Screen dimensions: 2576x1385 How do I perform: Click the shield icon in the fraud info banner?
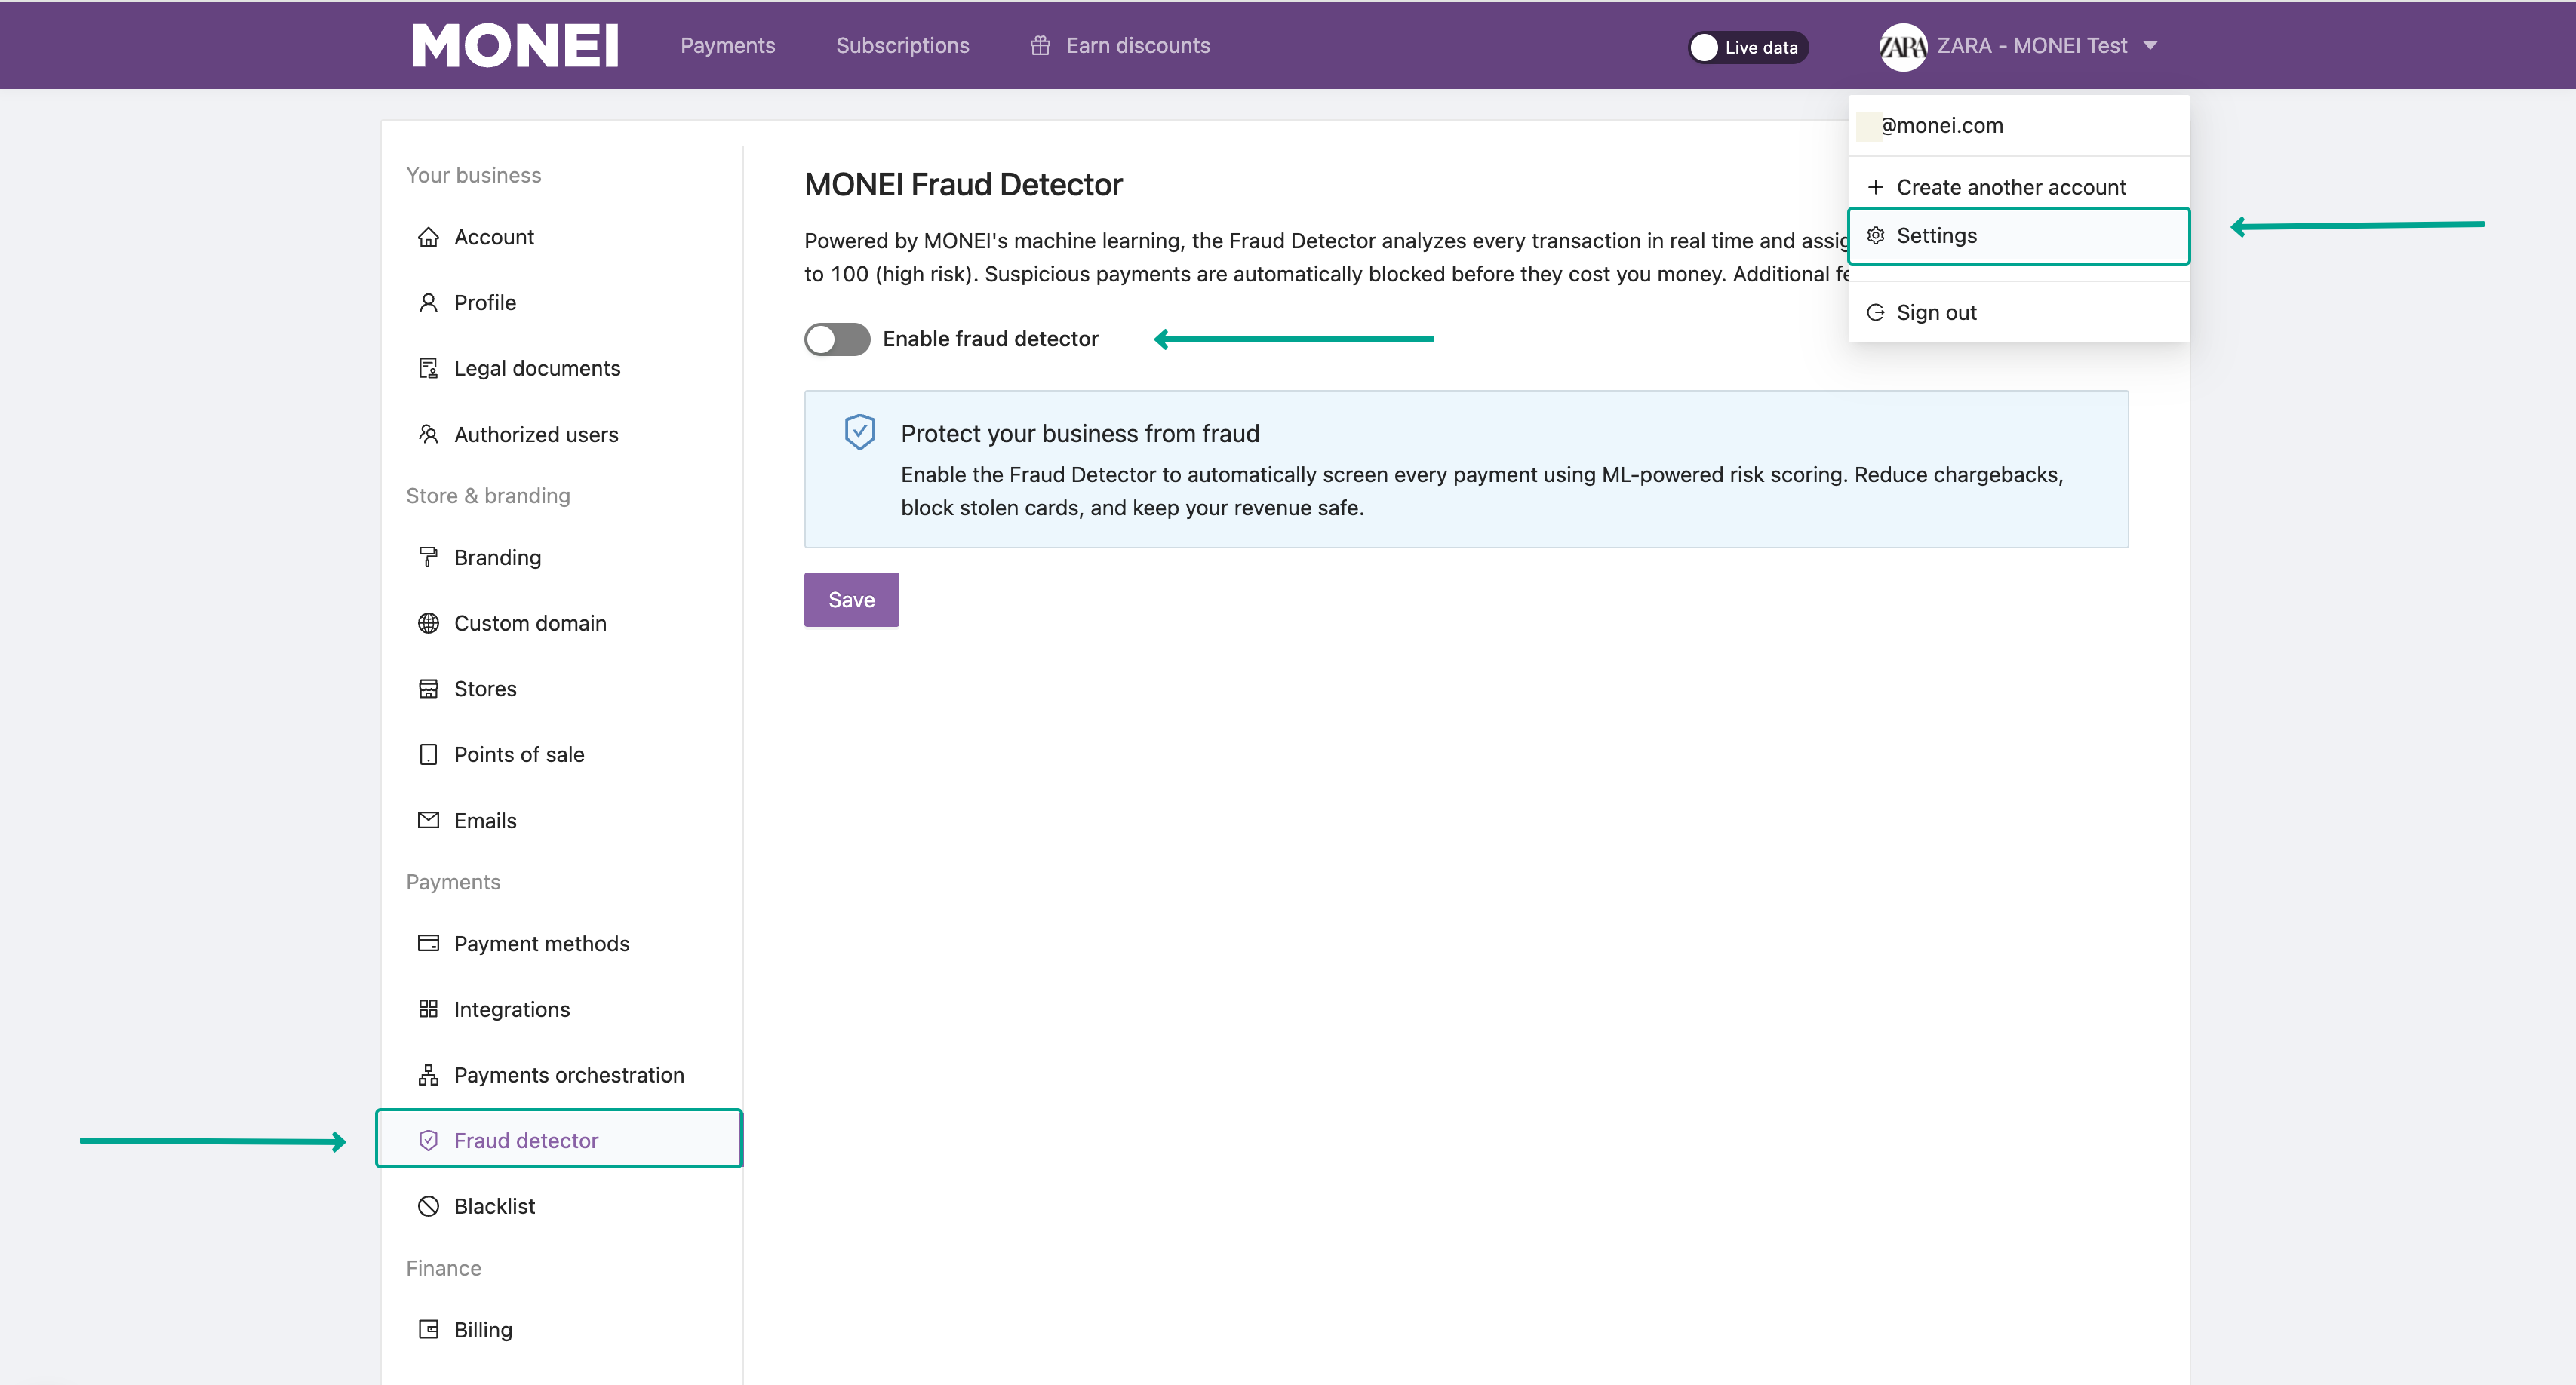[859, 432]
